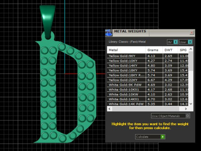Image resolution: width=201 pixels, height=151 pixels.
Task: Select Yellow Gold:14KY row
Action: pyautogui.click(x=148, y=65)
